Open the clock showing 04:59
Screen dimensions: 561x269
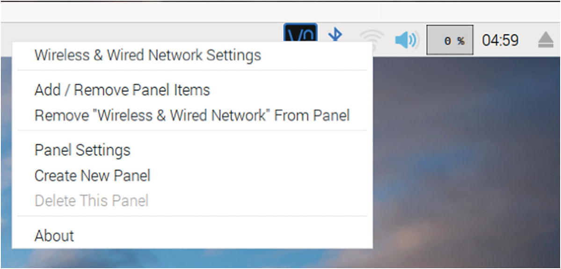pos(500,41)
